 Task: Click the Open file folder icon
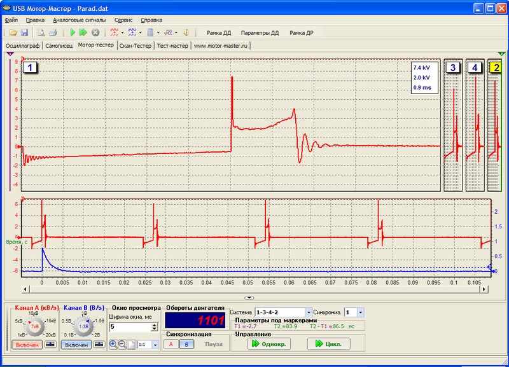point(13,32)
